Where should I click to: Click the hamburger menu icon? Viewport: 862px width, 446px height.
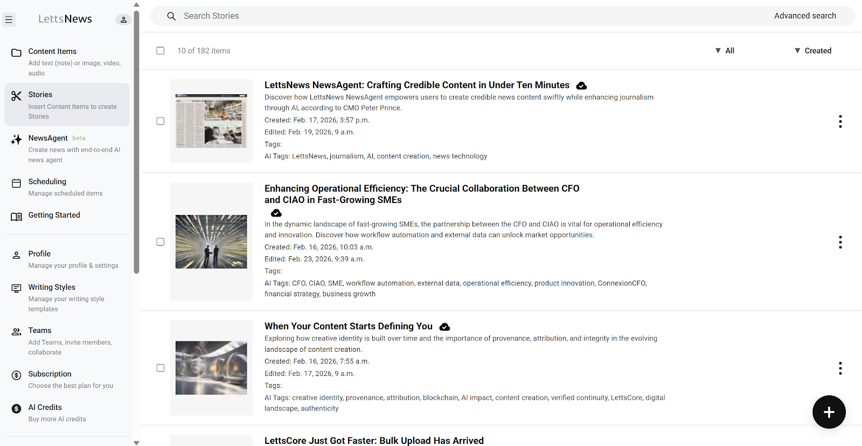[9, 20]
